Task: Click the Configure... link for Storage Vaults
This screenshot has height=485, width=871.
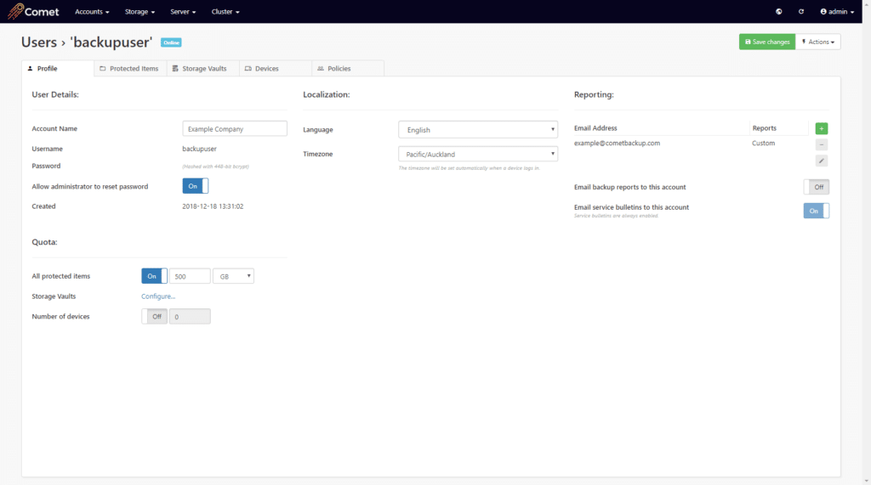Action: pos(157,296)
